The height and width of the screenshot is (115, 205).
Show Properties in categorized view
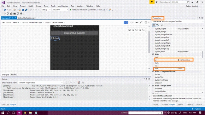point(154,25)
